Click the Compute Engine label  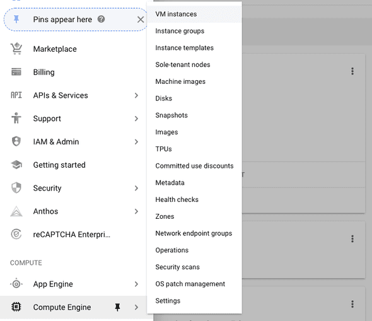point(62,307)
